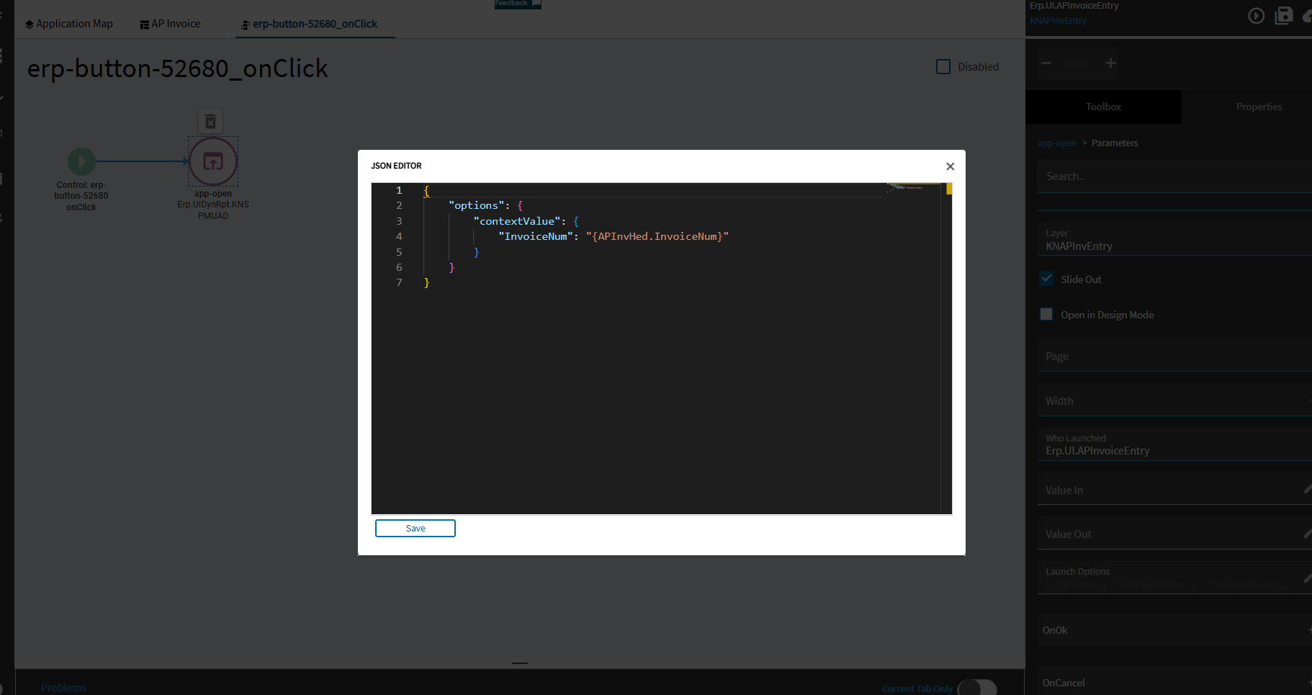
Task: Save the JSON editor contents
Action: (415, 529)
